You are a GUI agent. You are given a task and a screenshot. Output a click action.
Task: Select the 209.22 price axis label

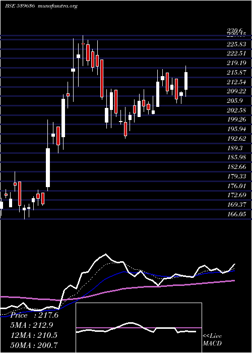[x=236, y=91]
